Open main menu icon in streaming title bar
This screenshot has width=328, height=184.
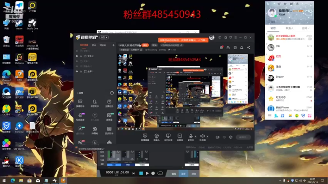coord(235,38)
